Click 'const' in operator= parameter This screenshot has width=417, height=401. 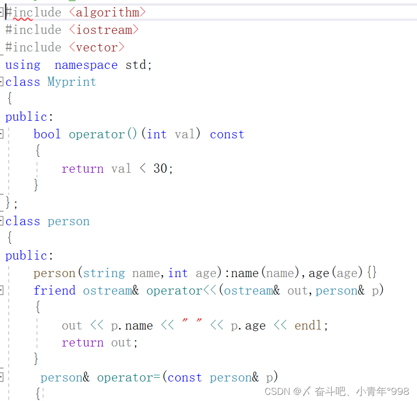click(x=185, y=377)
